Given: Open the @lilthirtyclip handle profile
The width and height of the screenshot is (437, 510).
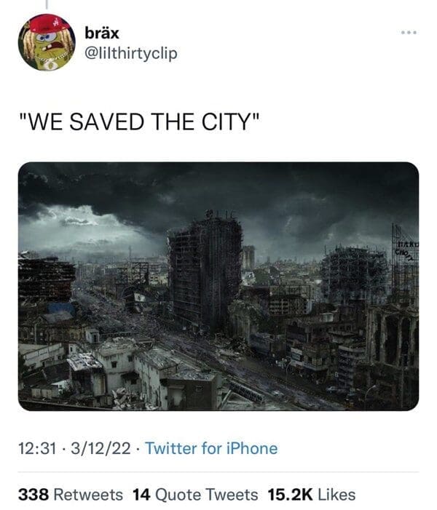Looking at the screenshot, I should click(131, 53).
